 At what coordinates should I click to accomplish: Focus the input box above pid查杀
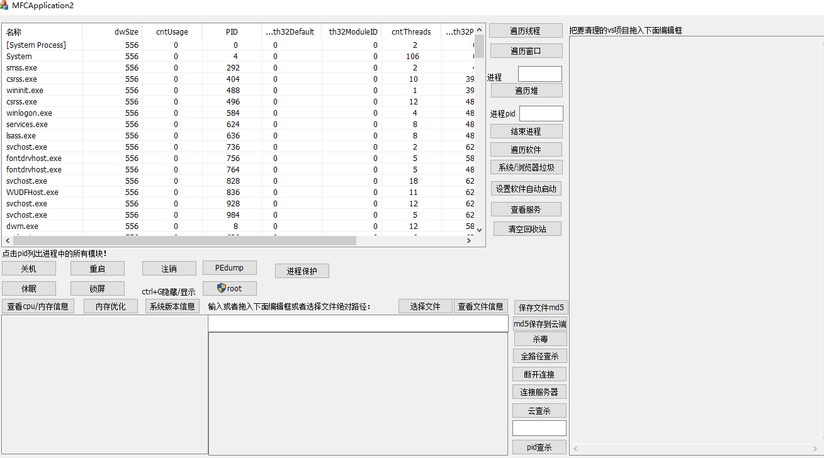tap(539, 428)
